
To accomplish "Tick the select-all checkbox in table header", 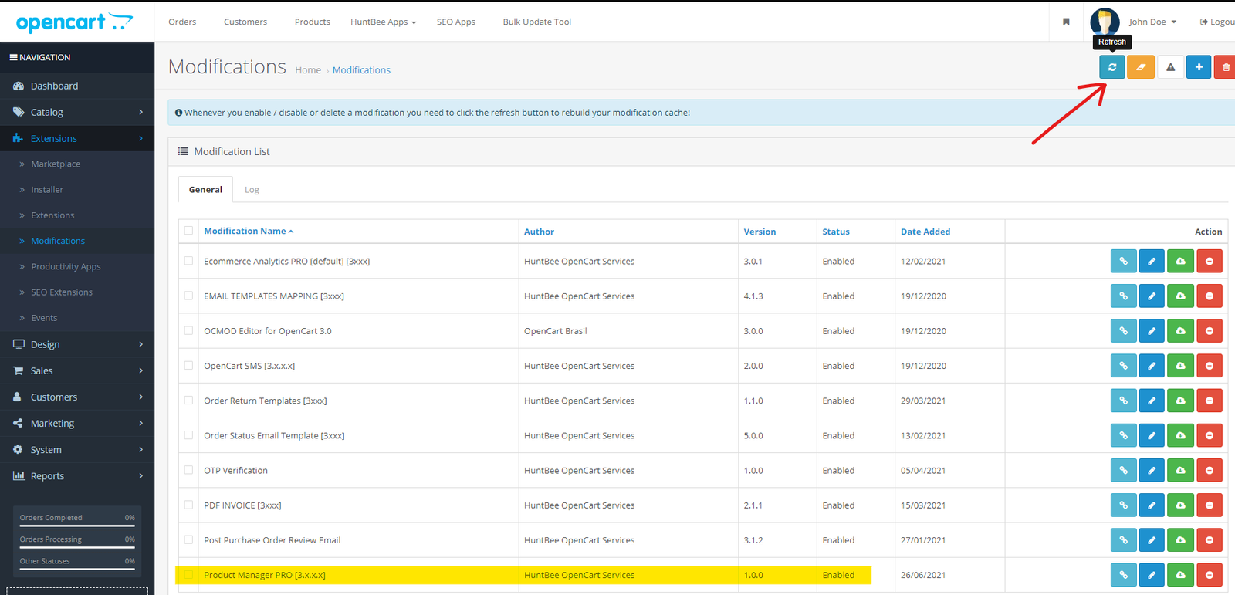I will (188, 231).
